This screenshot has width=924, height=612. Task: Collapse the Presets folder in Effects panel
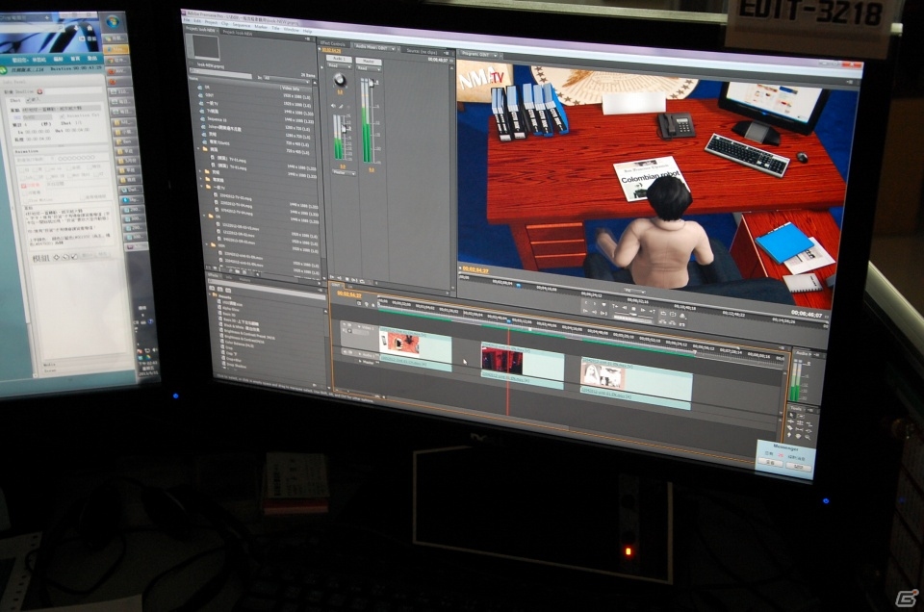210,293
